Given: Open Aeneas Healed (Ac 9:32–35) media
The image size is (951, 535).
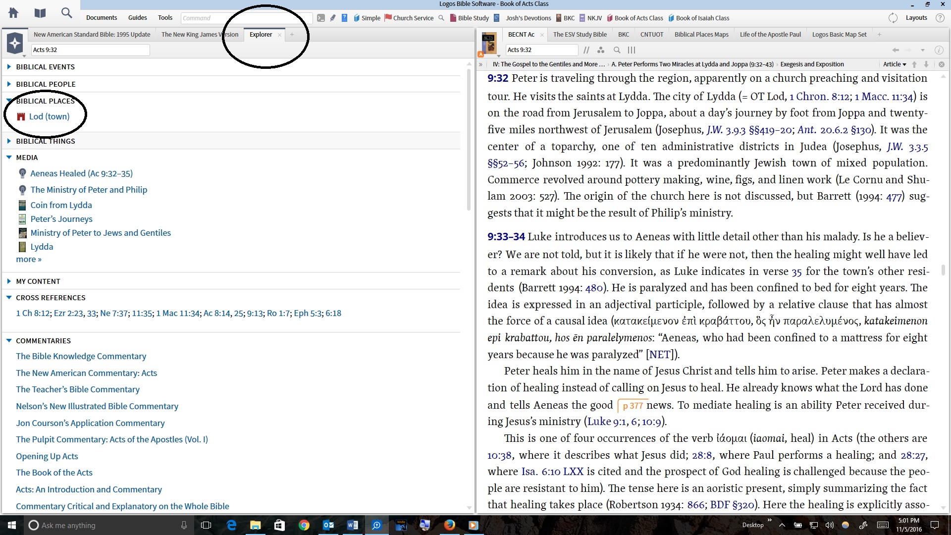Looking at the screenshot, I should click(82, 173).
